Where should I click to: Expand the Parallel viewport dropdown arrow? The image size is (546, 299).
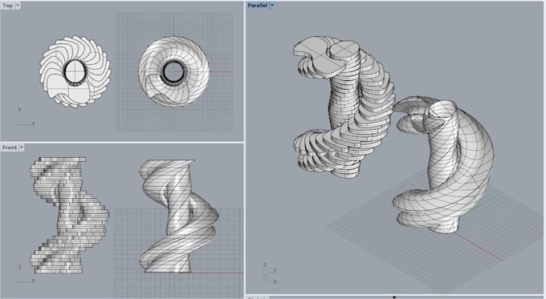tap(272, 6)
